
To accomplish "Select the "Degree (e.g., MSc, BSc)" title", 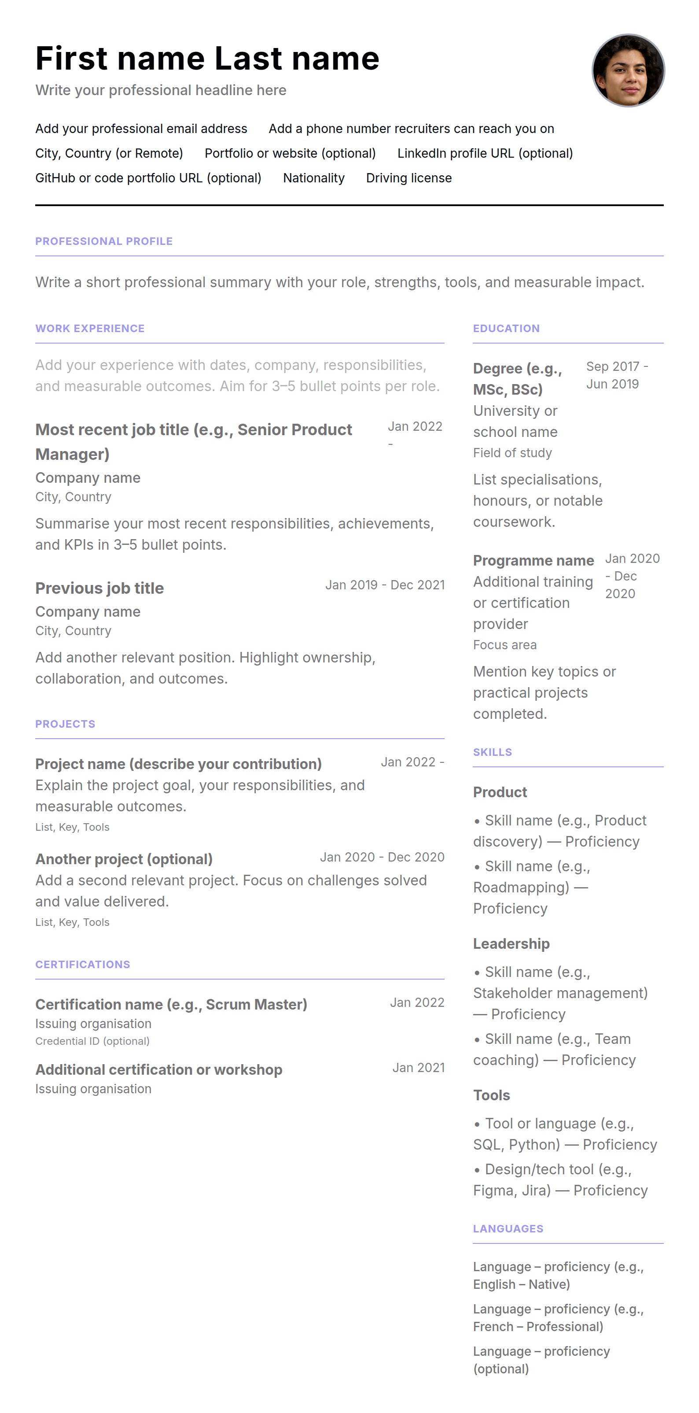I will (517, 378).
